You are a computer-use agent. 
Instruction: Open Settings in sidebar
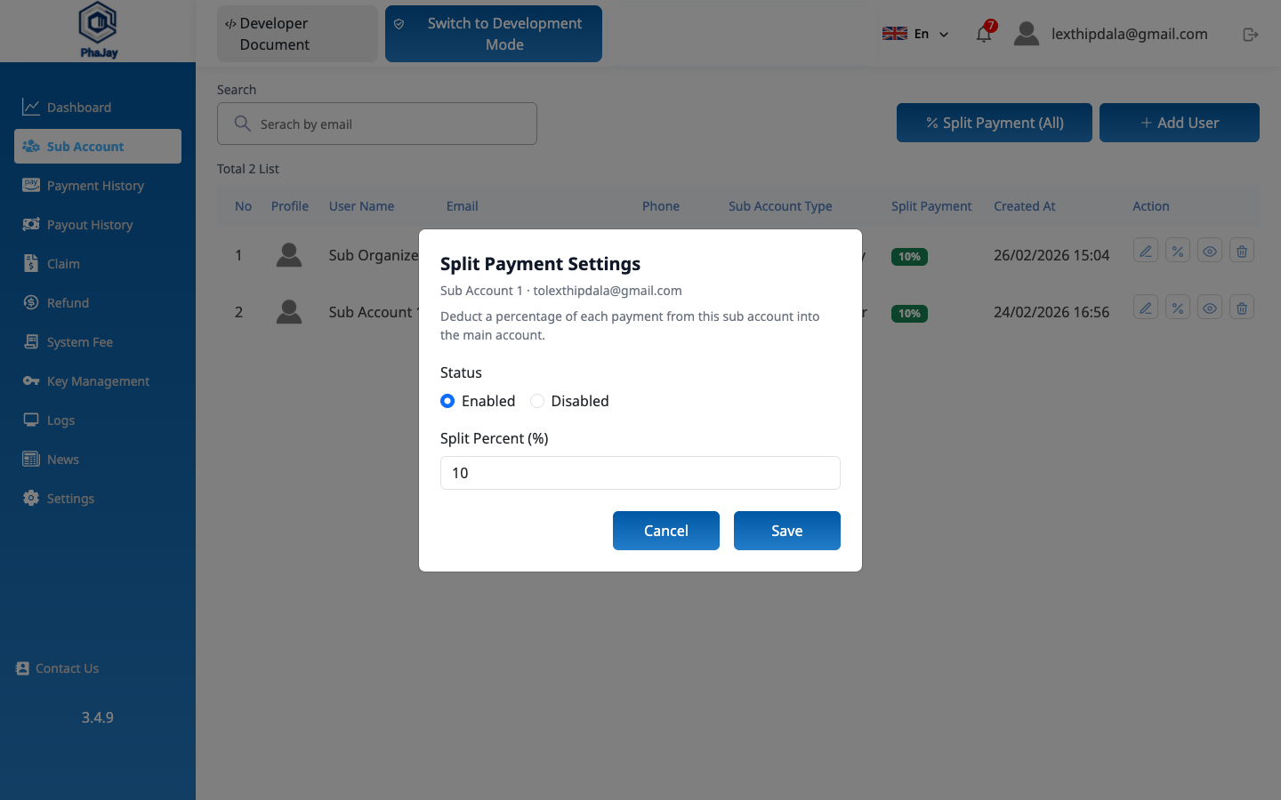(x=98, y=499)
